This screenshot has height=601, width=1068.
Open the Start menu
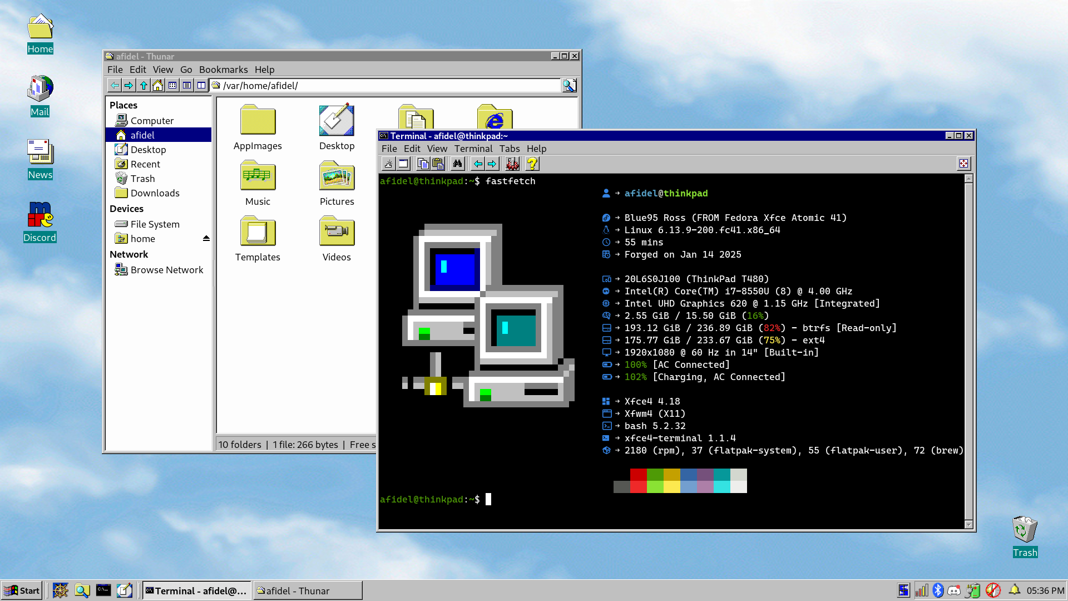coord(22,590)
